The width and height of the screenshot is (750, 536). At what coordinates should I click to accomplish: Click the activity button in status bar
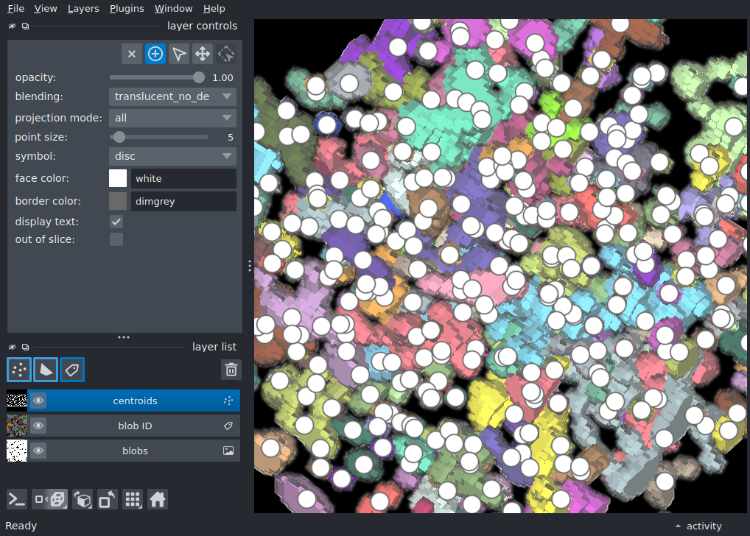pyautogui.click(x=704, y=526)
